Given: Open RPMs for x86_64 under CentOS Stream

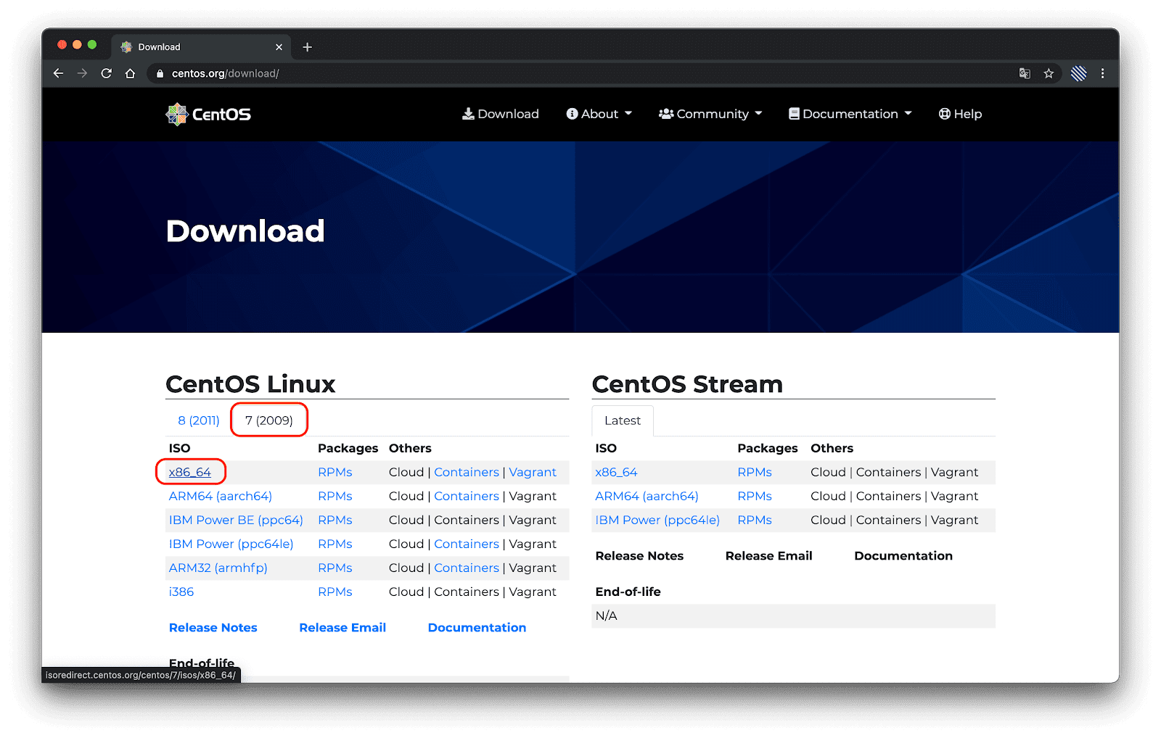Looking at the screenshot, I should pyautogui.click(x=755, y=472).
